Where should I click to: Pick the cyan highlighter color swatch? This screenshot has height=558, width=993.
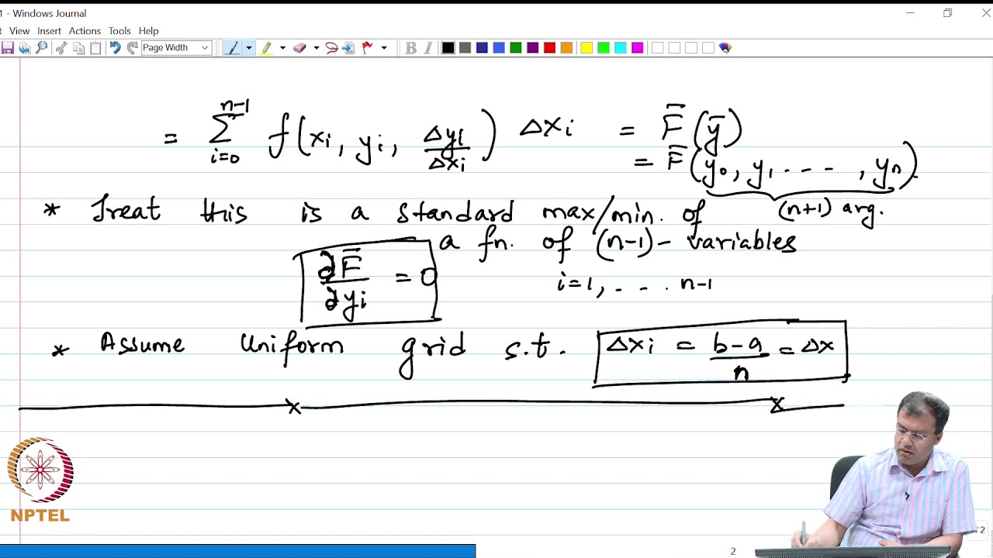pos(621,48)
